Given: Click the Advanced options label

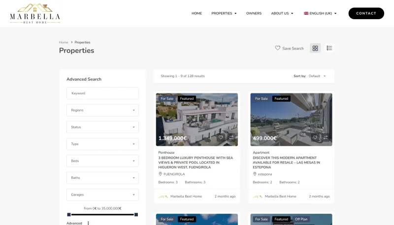Looking at the screenshot, I should click(x=74, y=223).
